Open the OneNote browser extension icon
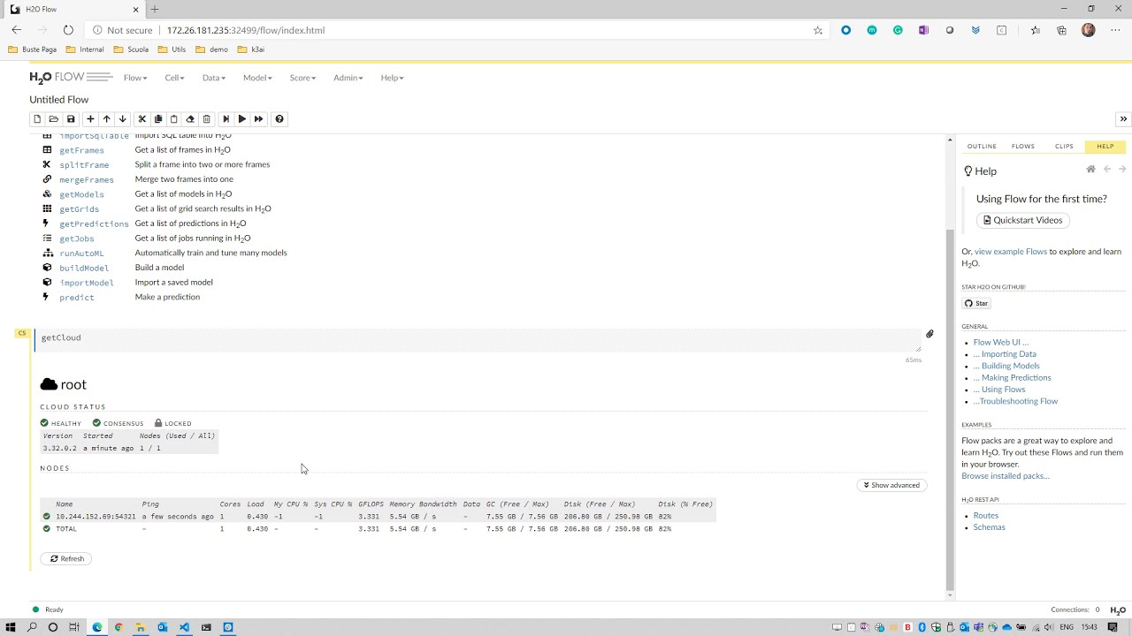The width and height of the screenshot is (1132, 636). [923, 30]
